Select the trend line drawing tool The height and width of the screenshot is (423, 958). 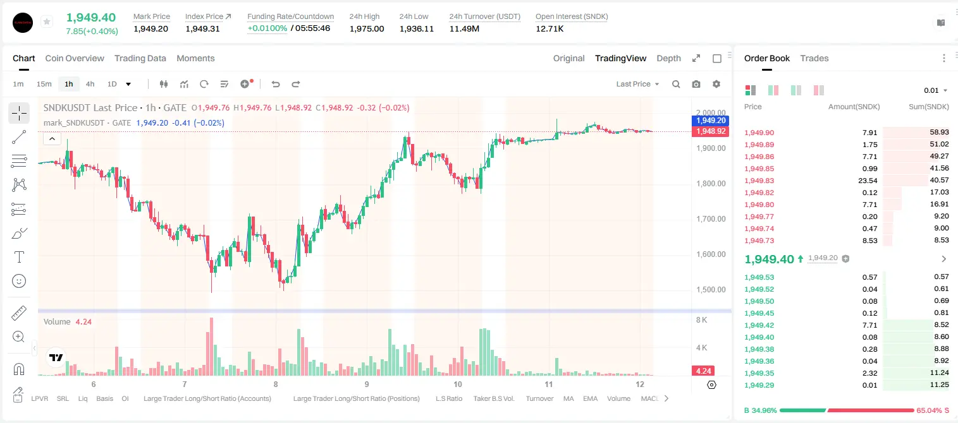(19, 137)
